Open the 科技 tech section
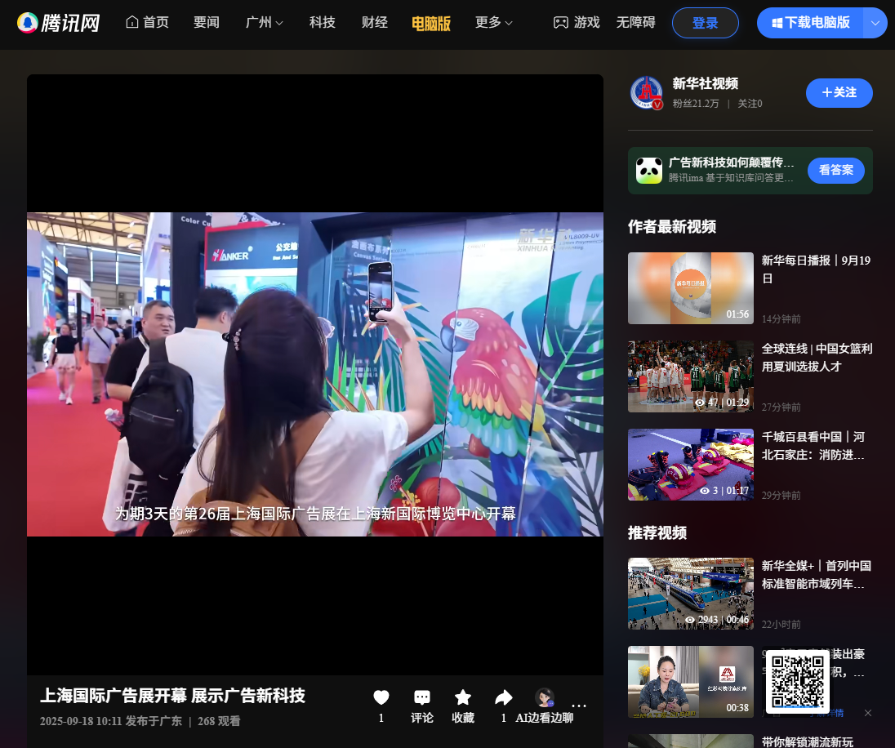This screenshot has width=895, height=748. click(322, 22)
